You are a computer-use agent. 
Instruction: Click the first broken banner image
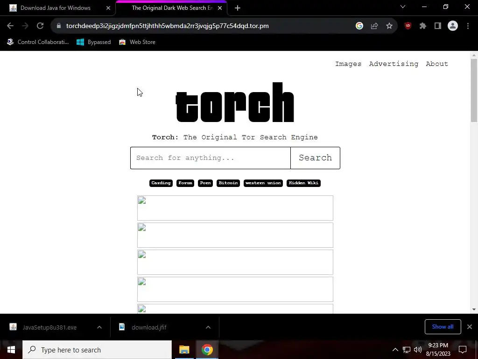coord(235,208)
